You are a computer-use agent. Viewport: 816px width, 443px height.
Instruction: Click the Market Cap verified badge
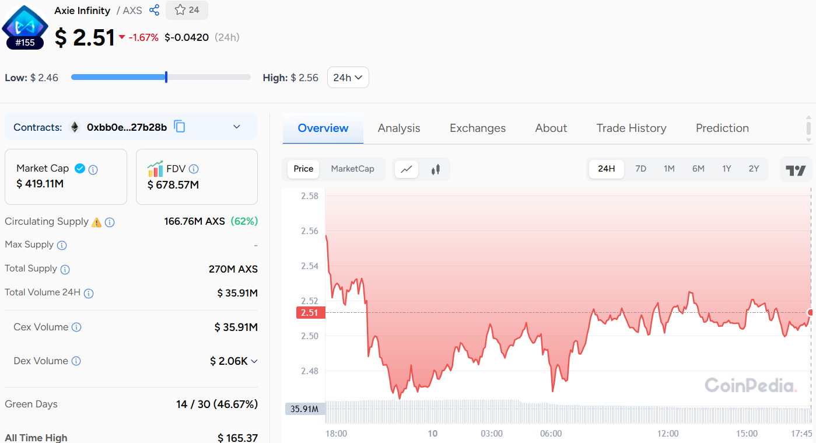[80, 168]
